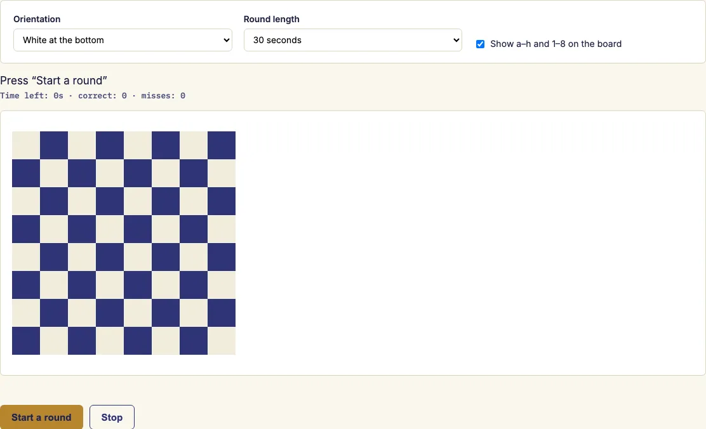This screenshot has width=706, height=429.
Task: Click the 'Press "Start a round"' prompt text
Action: pyautogui.click(x=53, y=81)
